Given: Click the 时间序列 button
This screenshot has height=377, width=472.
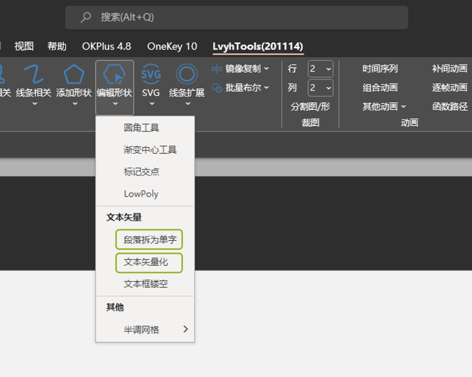Looking at the screenshot, I should [x=380, y=69].
